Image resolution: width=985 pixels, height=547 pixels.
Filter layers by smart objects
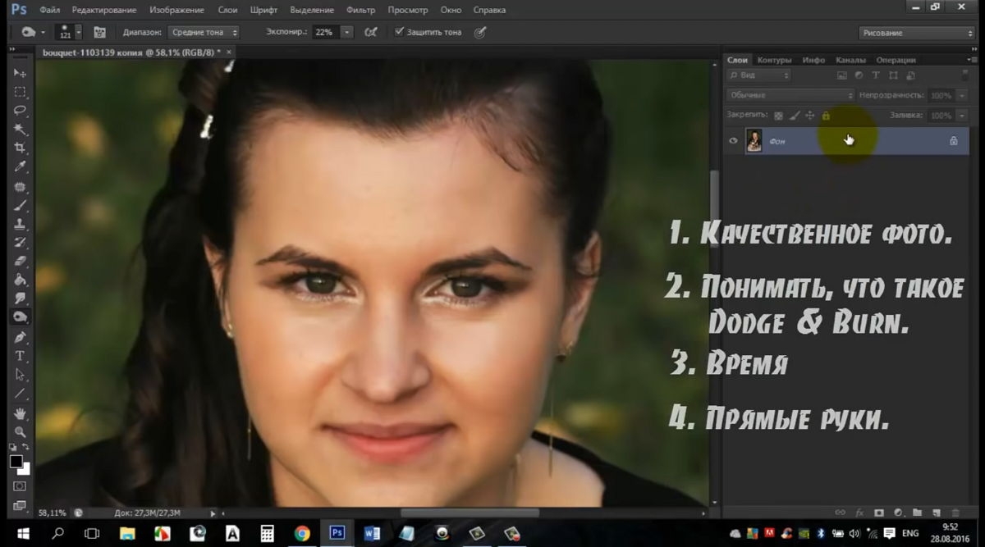point(910,75)
